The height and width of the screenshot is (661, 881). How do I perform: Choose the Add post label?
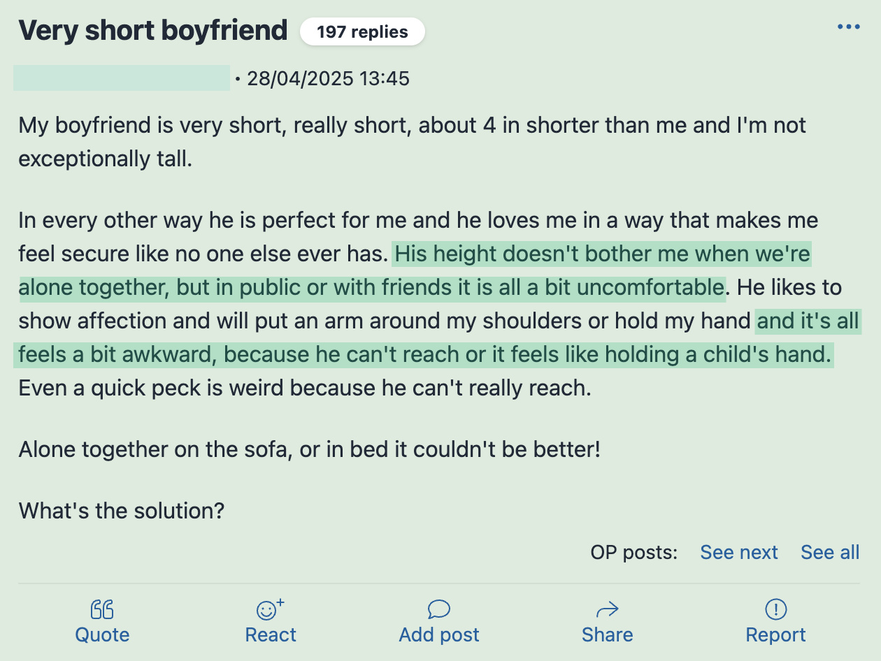click(x=439, y=634)
